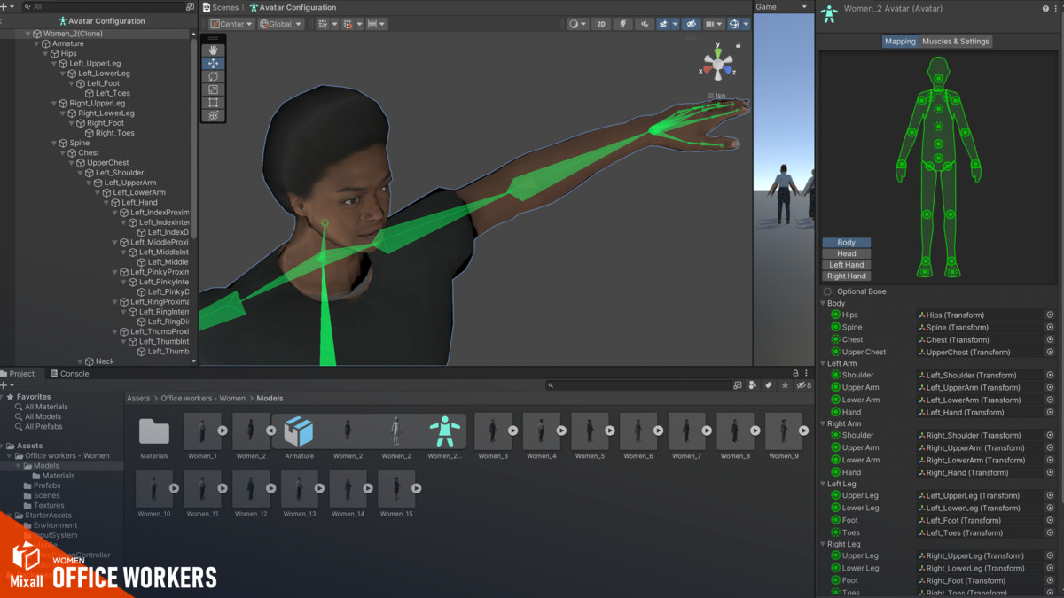Select the Rotate tool in scene toolbar
The width and height of the screenshot is (1064, 598).
pos(213,76)
